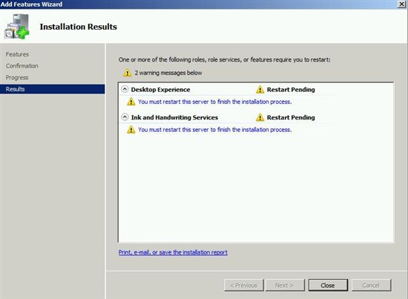This screenshot has height=299, width=408.
Task: Click Ink and Handwriting restart message text
Action: 215,130
